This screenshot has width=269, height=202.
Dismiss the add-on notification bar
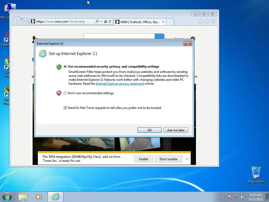[x=187, y=159]
